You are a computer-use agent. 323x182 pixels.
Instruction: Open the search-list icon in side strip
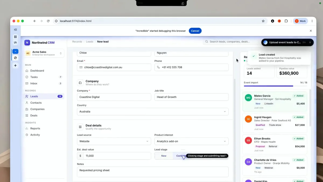tap(15, 43)
